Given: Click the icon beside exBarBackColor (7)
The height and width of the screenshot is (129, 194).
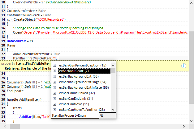Looking at the screenshot, I should click(55, 71).
